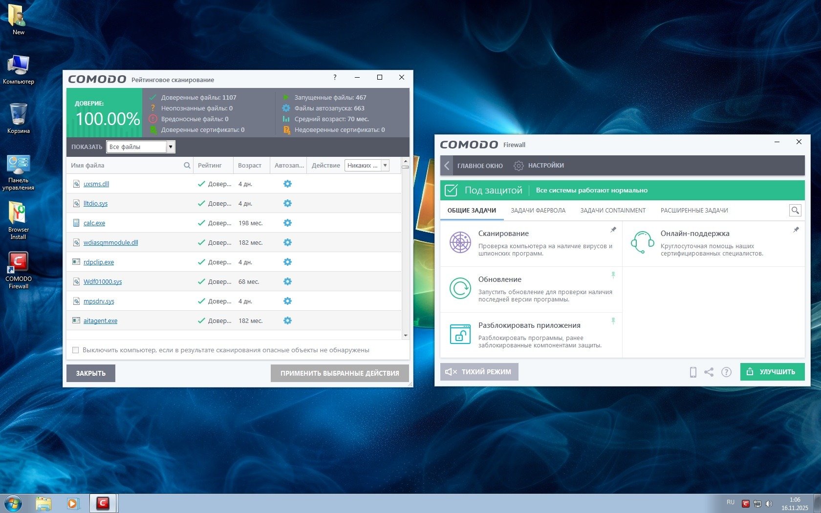The image size is (821, 513).
Task: Expand the 'Никаких' action dropdown
Action: click(385, 166)
